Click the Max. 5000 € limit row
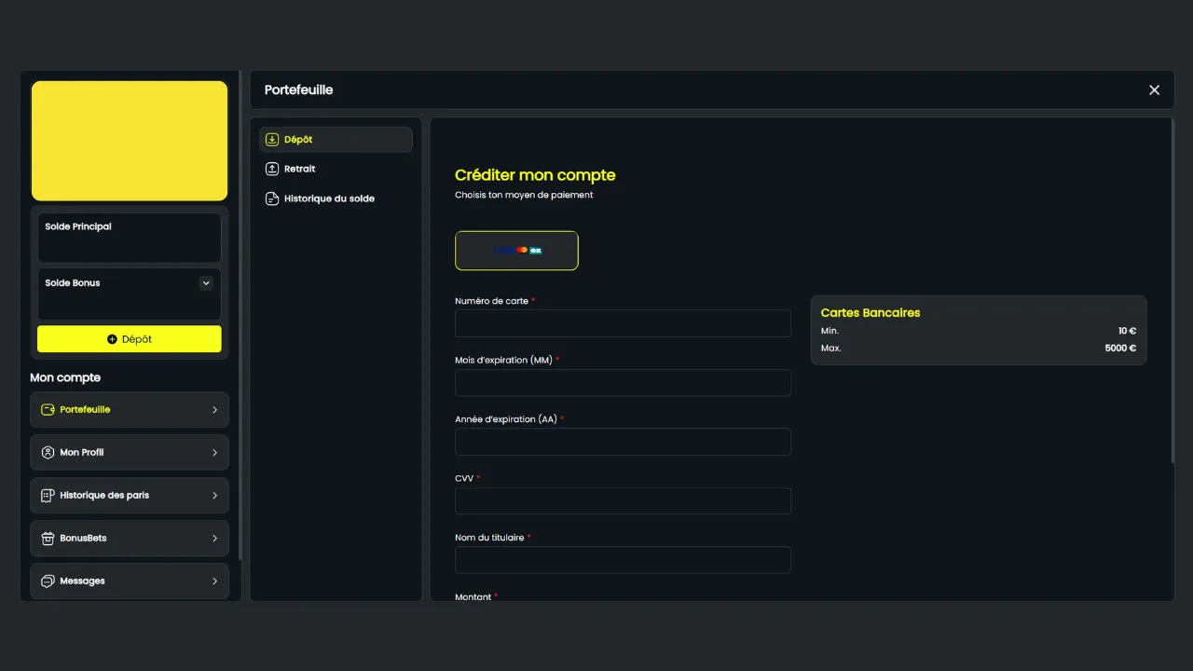The image size is (1193, 671). coord(979,349)
